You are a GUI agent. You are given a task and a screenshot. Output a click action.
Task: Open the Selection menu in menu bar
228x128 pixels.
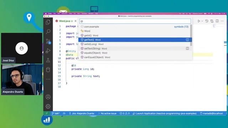(64, 14)
